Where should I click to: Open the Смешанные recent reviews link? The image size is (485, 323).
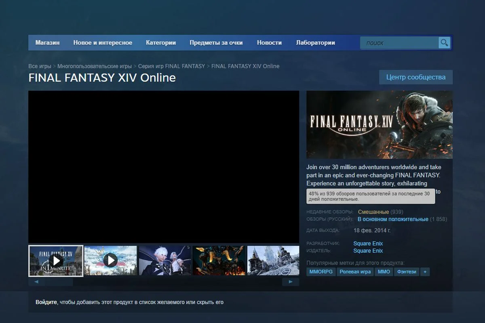(372, 212)
